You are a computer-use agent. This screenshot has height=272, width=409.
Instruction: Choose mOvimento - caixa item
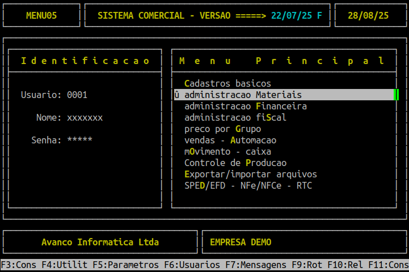pos(227,151)
